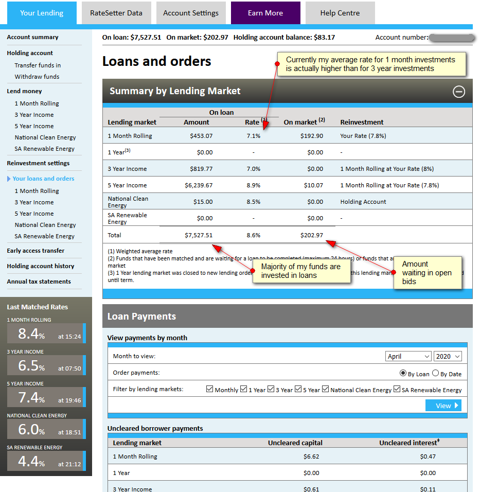Open Holding account history in the sidebar
The height and width of the screenshot is (492, 480).
tap(41, 266)
